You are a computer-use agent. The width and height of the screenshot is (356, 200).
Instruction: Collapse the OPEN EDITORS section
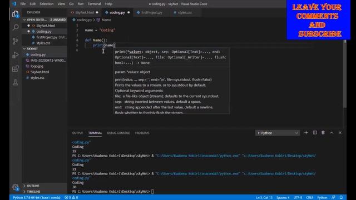click(x=36, y=20)
